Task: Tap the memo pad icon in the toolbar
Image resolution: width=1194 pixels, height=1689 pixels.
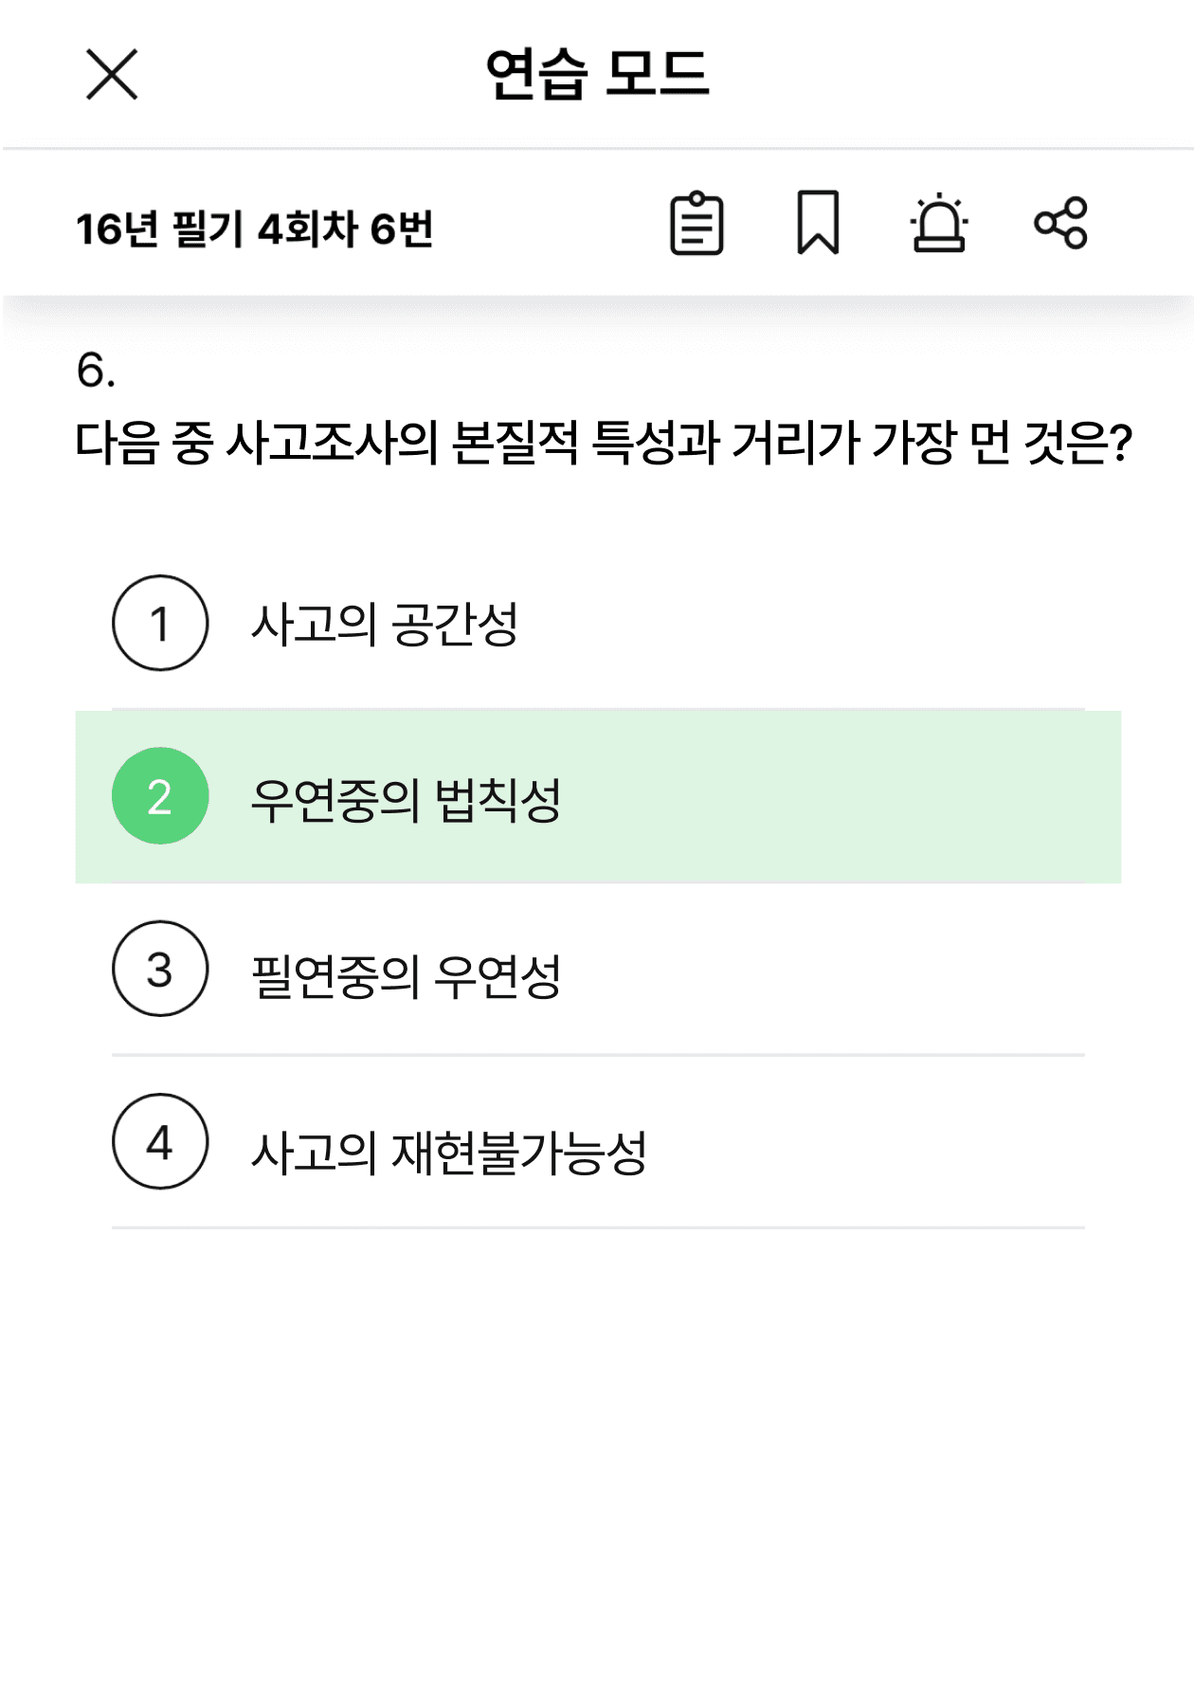Action: (698, 226)
